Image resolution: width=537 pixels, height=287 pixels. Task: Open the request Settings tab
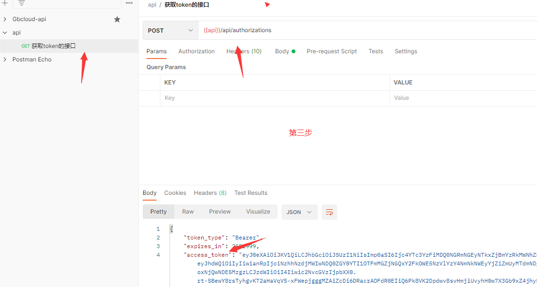click(x=406, y=51)
